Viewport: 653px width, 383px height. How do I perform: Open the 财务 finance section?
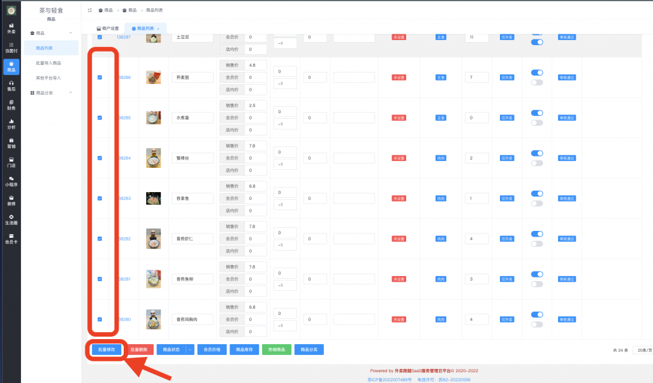click(x=11, y=105)
